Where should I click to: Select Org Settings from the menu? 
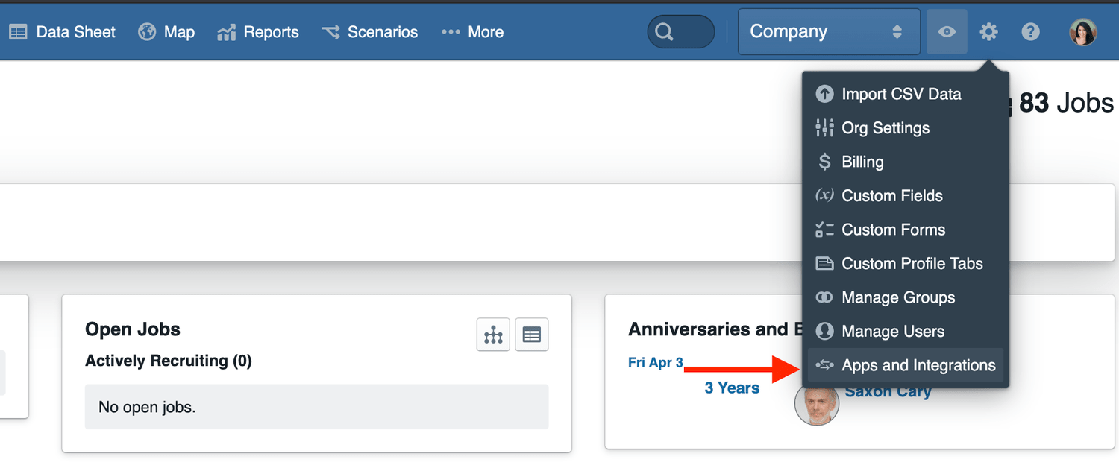pyautogui.click(x=886, y=127)
